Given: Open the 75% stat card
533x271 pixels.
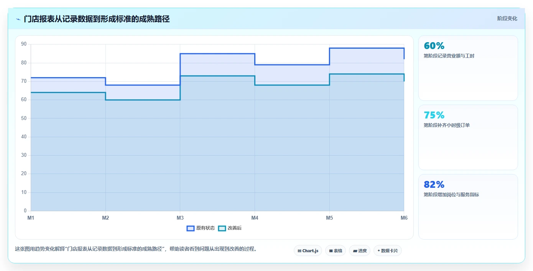Looking at the screenshot, I should [468, 137].
